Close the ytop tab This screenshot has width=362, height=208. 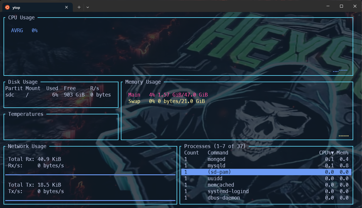click(67, 7)
